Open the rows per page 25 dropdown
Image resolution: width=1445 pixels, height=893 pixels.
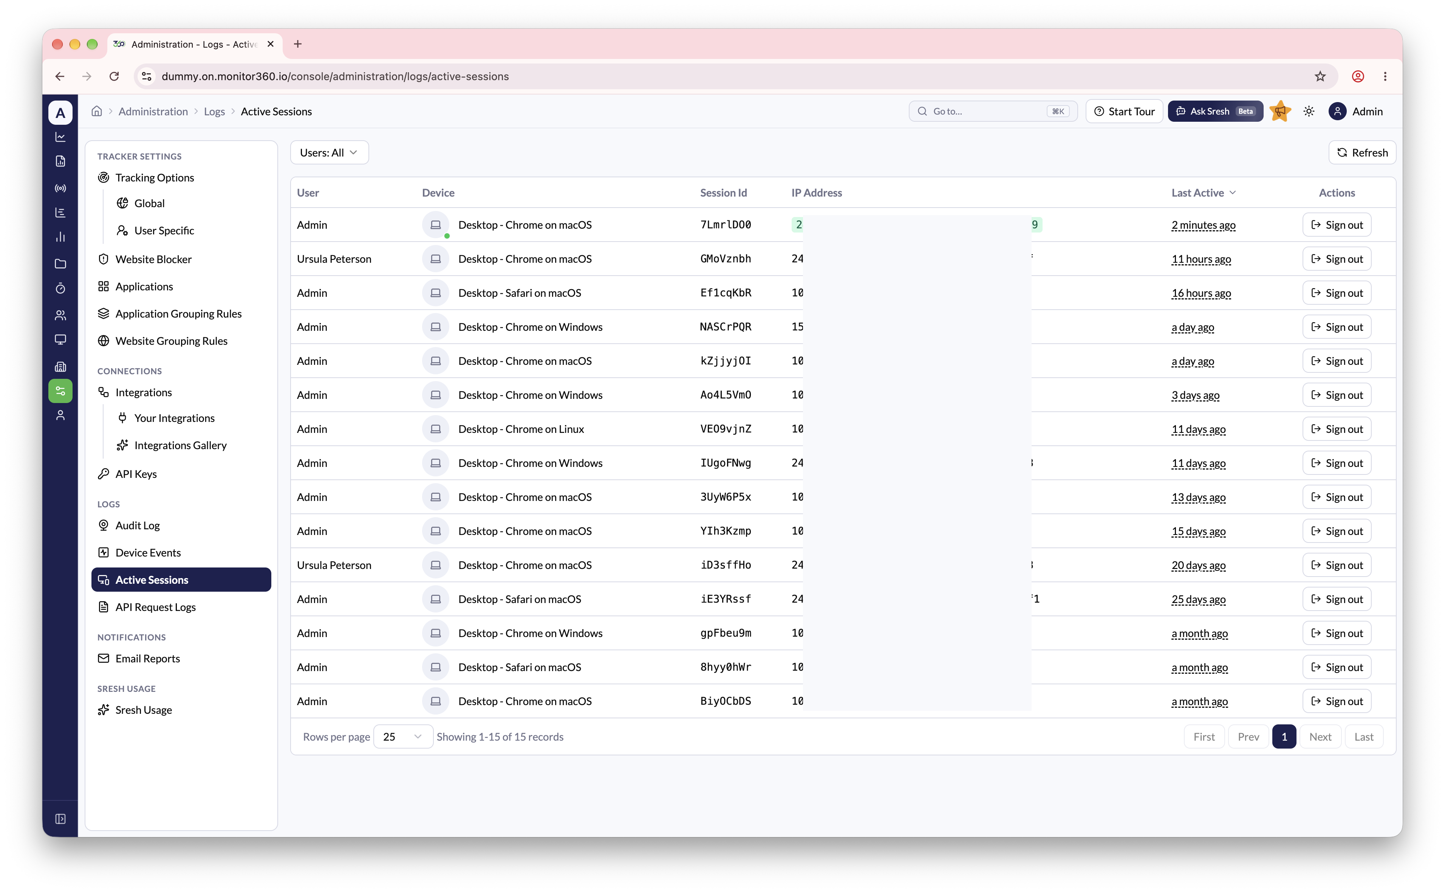pos(402,736)
